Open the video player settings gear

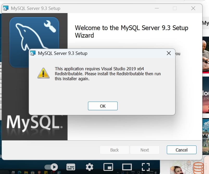90,167
